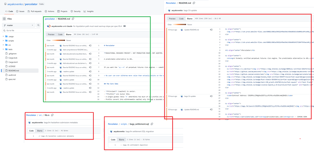Copy path icon next to percolator / README.md
314x152 pixels.
coord(73,19)
